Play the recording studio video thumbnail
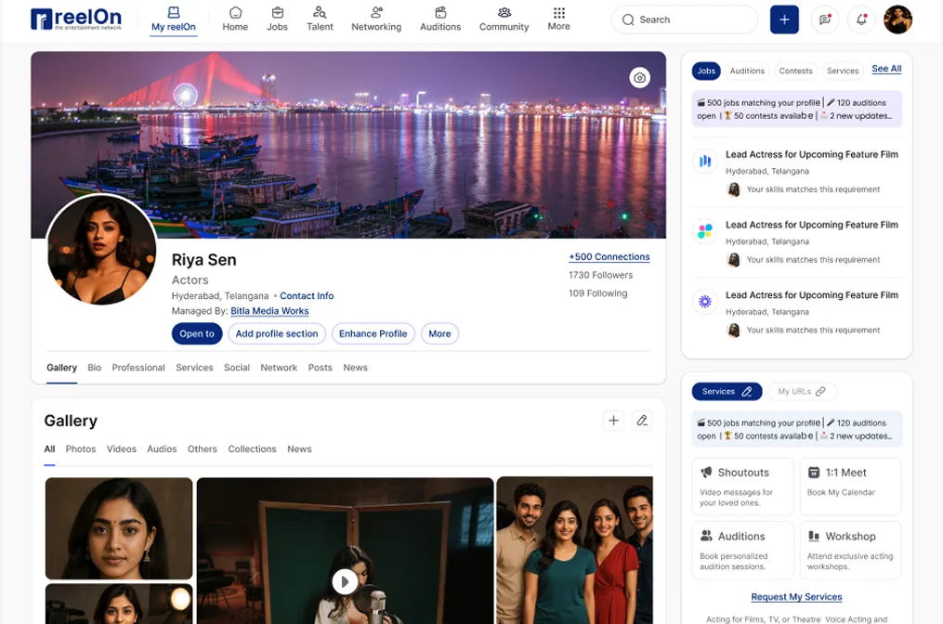Viewport: 943px width, 624px height. point(345,581)
